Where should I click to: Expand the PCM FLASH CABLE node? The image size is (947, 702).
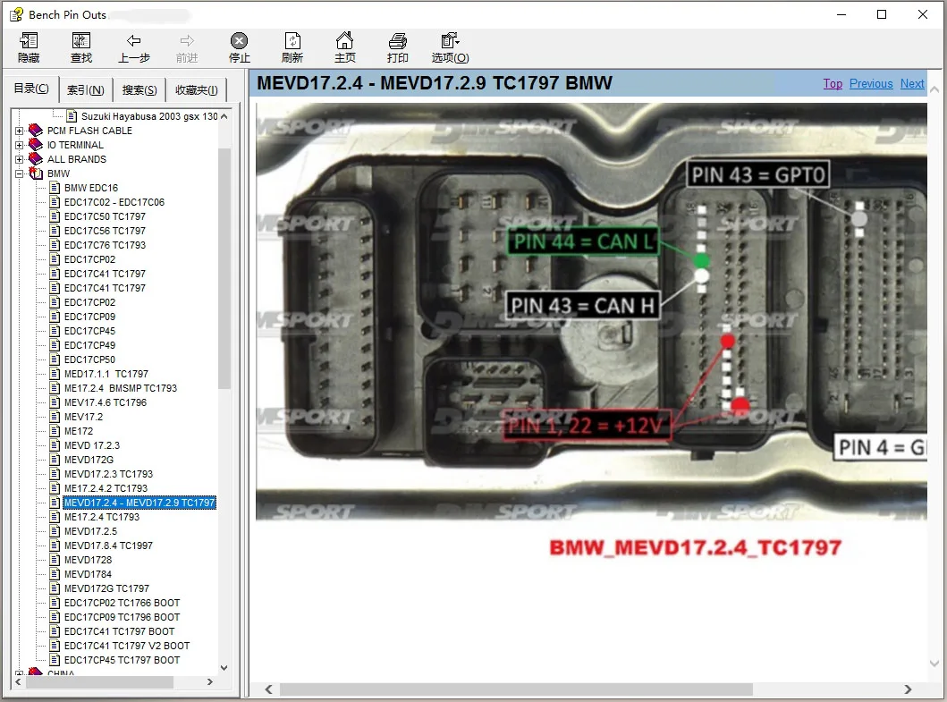tap(20, 131)
